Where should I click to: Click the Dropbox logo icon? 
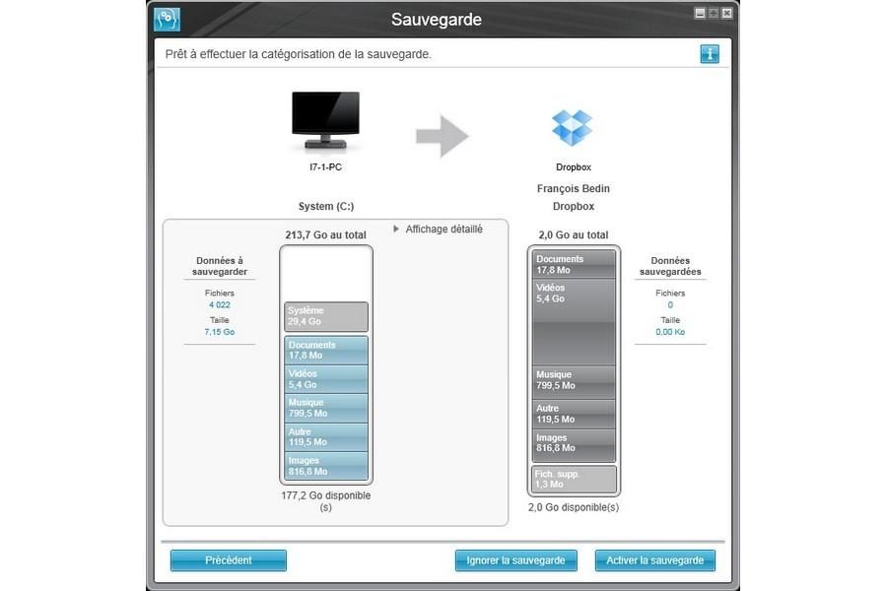[x=572, y=128]
